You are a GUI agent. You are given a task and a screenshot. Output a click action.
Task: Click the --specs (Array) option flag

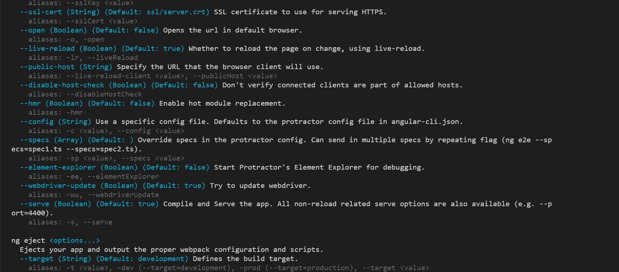pos(51,140)
